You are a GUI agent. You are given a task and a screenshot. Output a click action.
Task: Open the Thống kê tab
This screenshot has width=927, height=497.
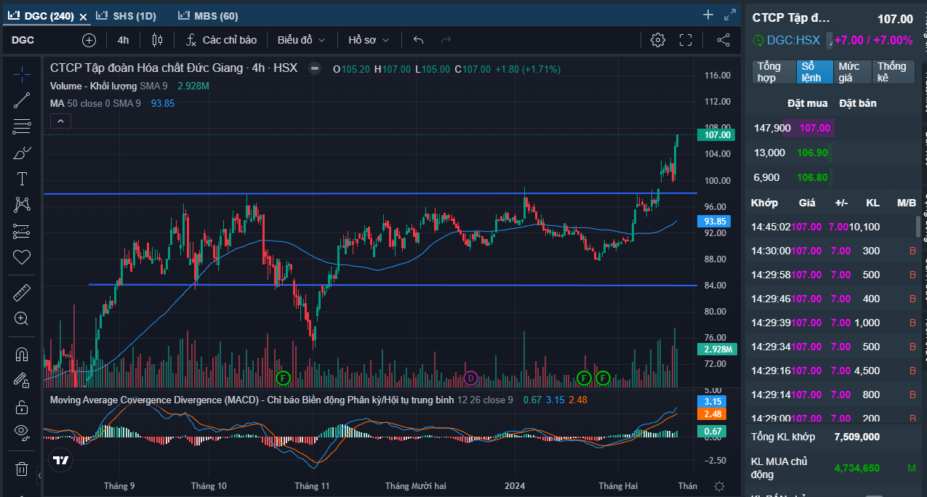892,72
